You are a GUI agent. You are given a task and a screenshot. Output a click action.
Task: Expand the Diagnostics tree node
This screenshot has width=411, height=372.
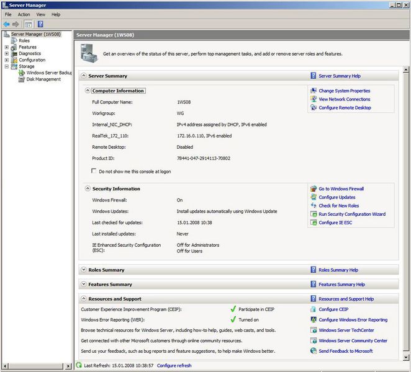pos(7,53)
